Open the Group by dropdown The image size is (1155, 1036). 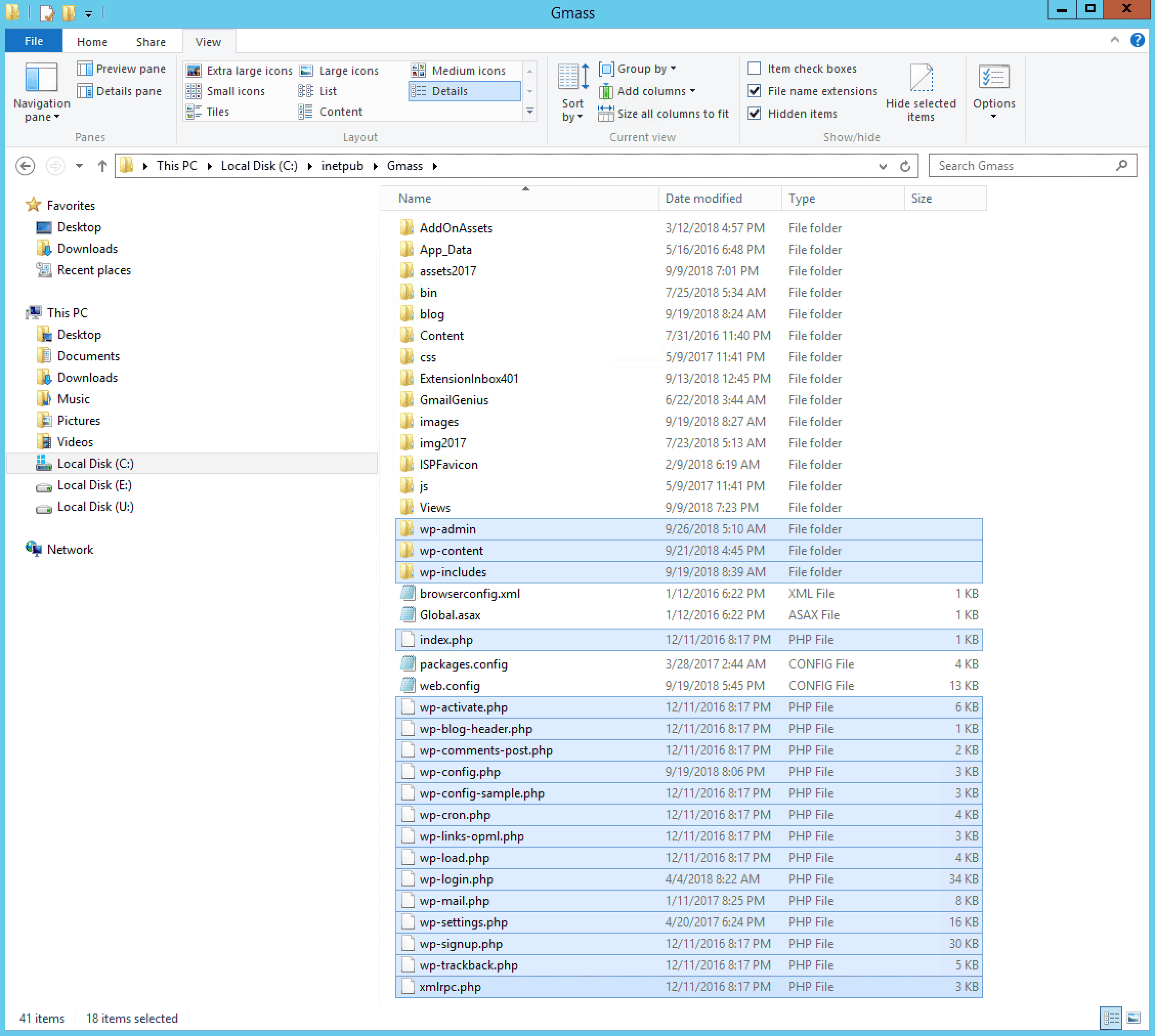pyautogui.click(x=637, y=68)
